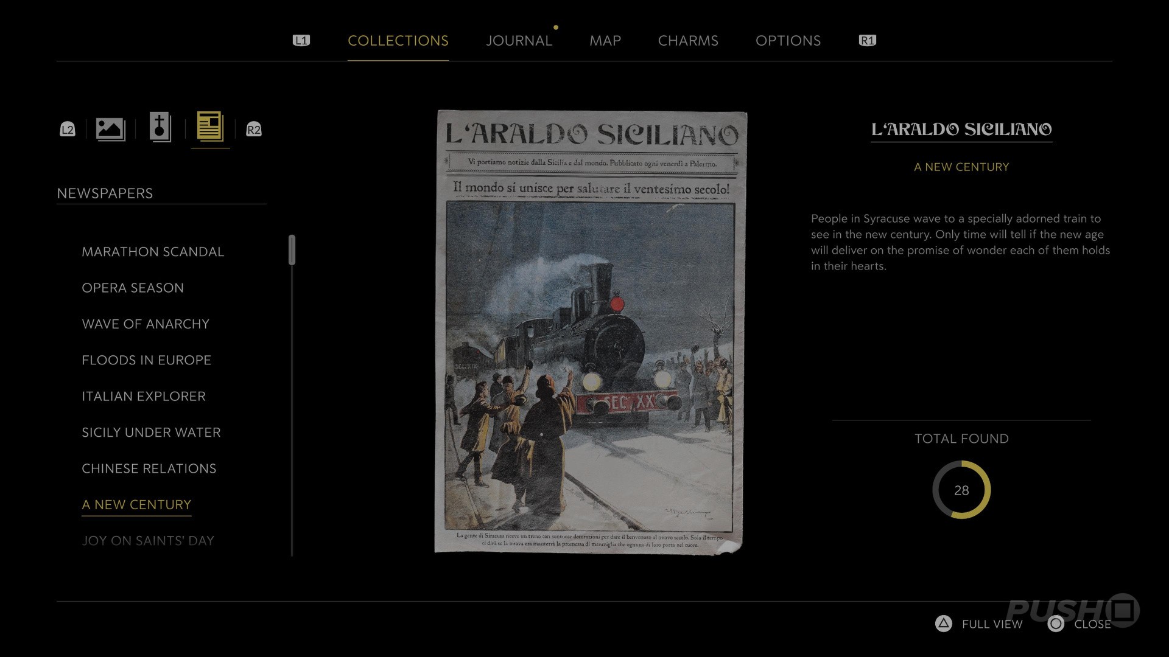Click the triangle Full View icon
This screenshot has width=1169, height=657.
pyautogui.click(x=943, y=624)
